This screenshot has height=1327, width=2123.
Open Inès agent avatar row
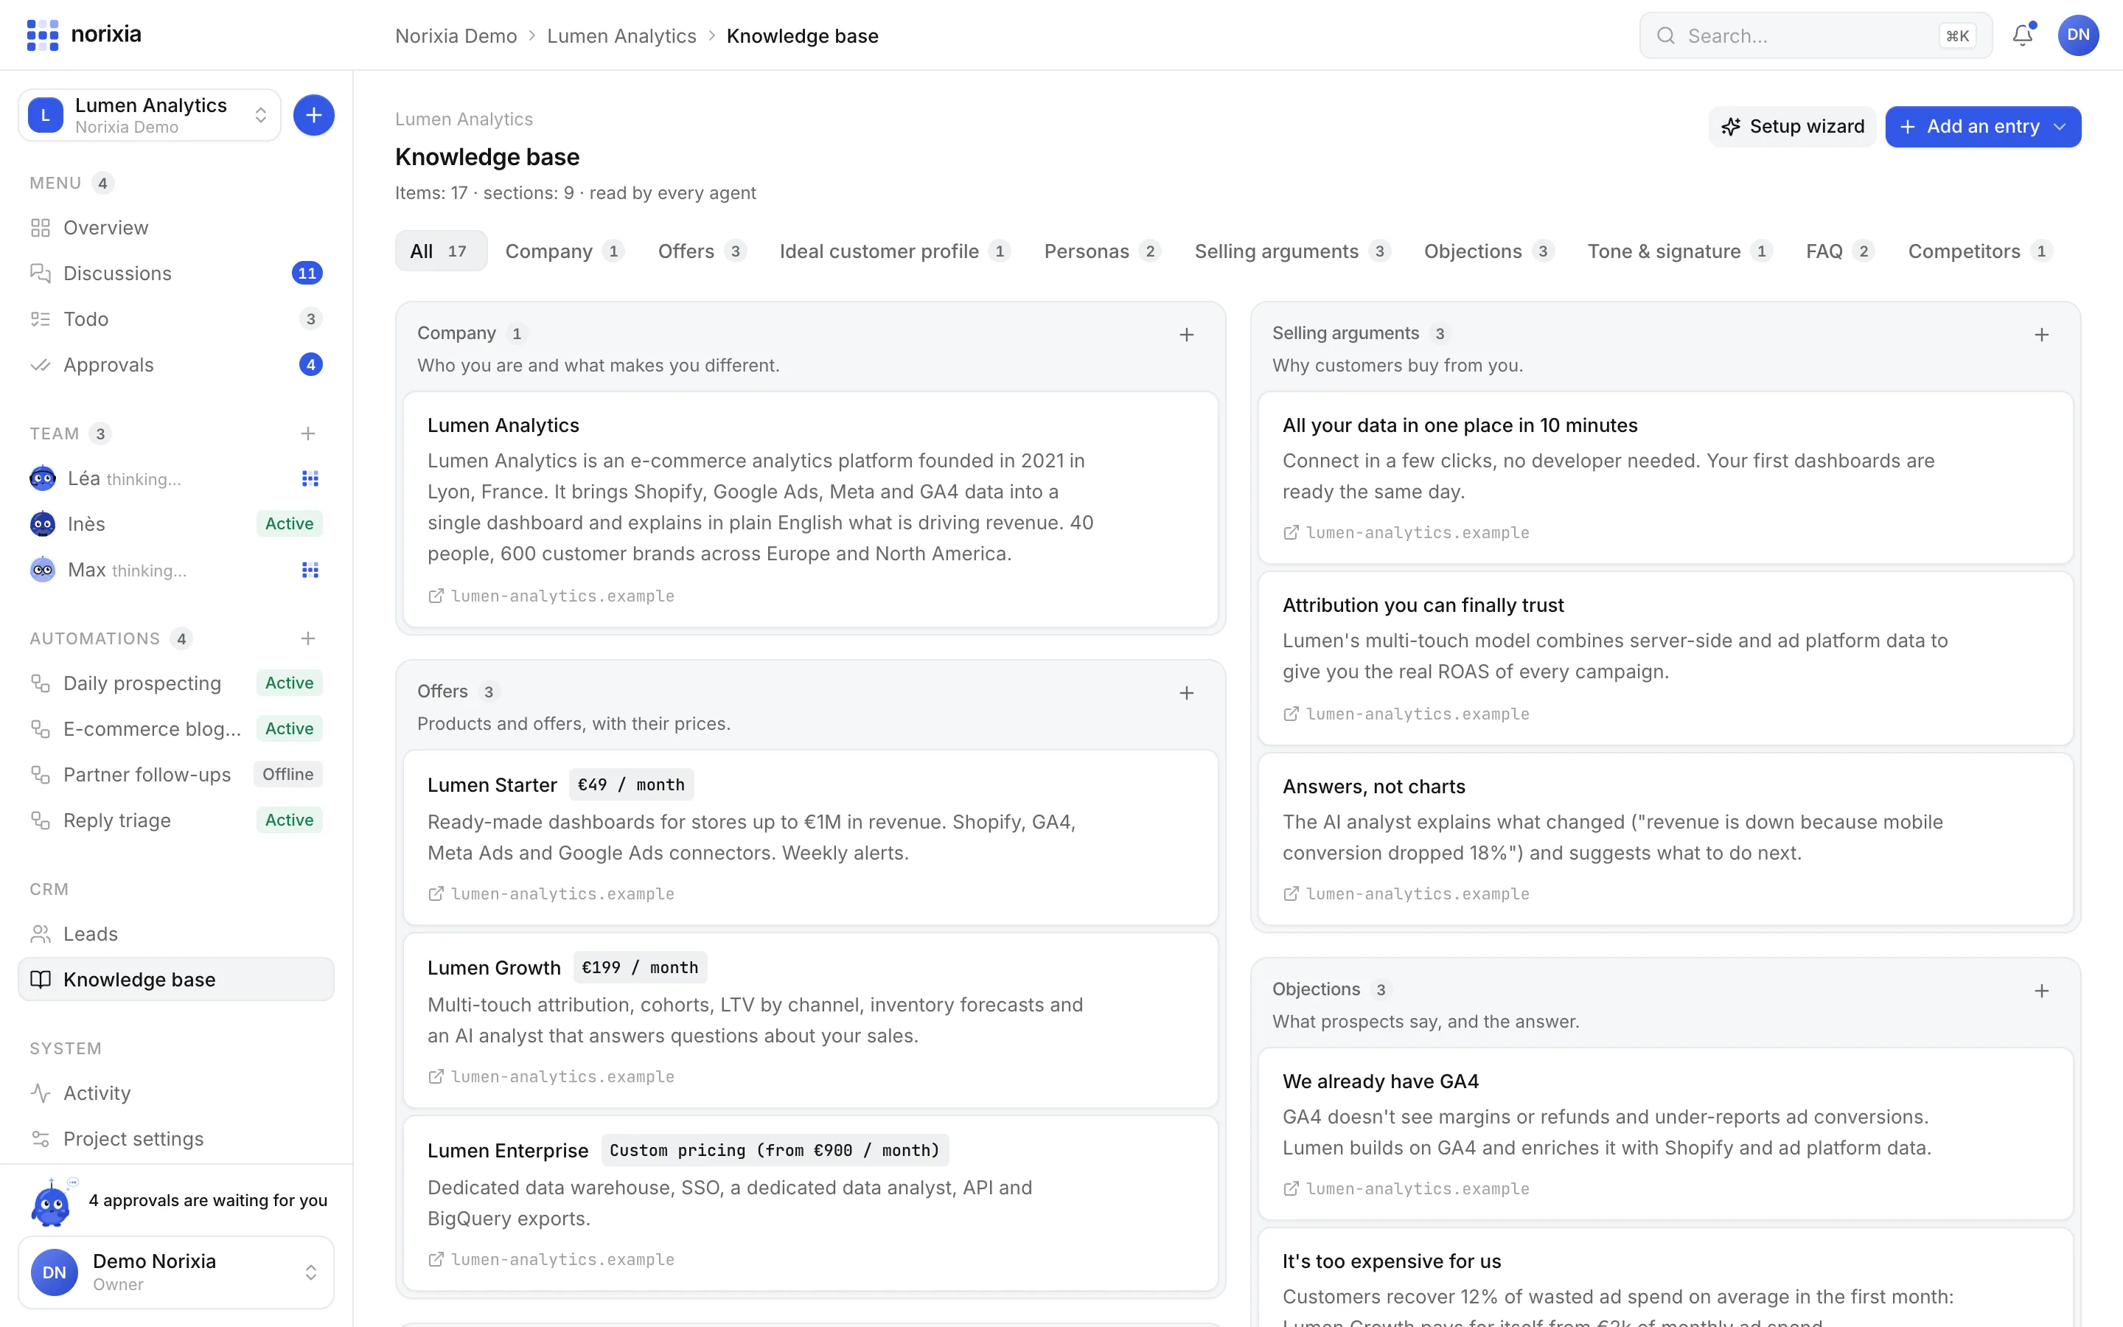click(x=175, y=524)
